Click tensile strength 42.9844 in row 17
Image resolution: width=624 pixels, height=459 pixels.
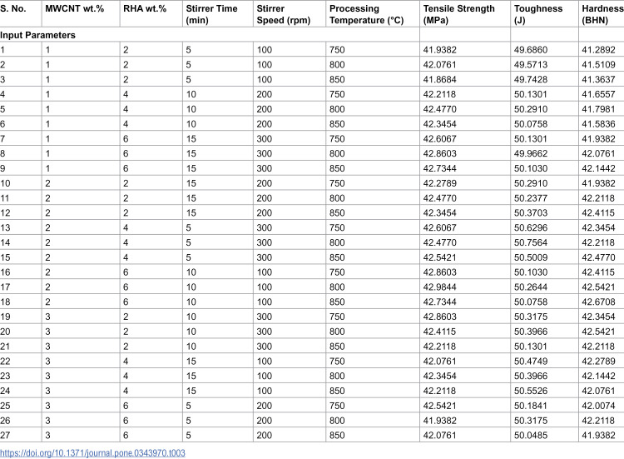tap(440, 287)
